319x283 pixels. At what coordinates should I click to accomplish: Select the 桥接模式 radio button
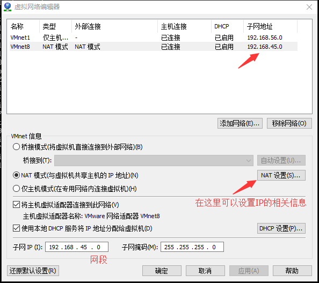(x=16, y=147)
